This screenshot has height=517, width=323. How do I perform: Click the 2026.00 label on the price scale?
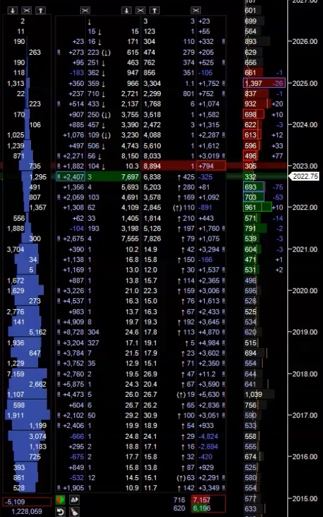click(x=305, y=41)
